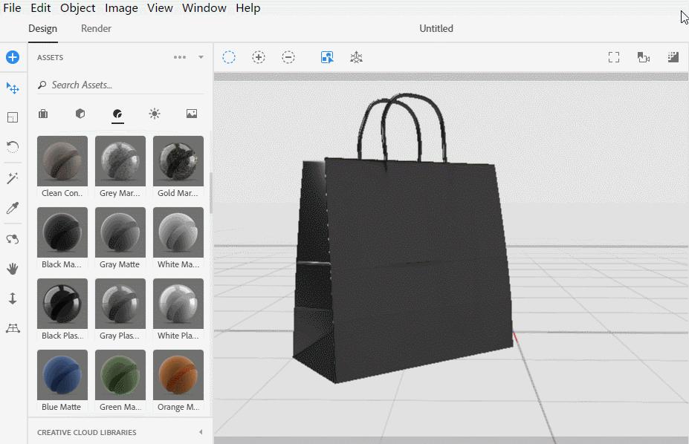Filter assets to show Lights
The height and width of the screenshot is (444, 689).
point(154,114)
